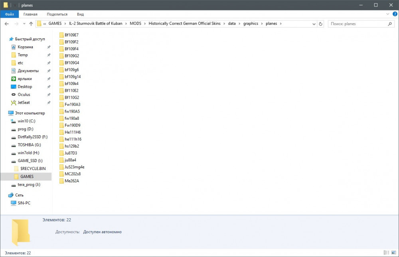Select the Fw190A3 folder icon
The width and height of the screenshot is (399, 257).
click(x=61, y=104)
